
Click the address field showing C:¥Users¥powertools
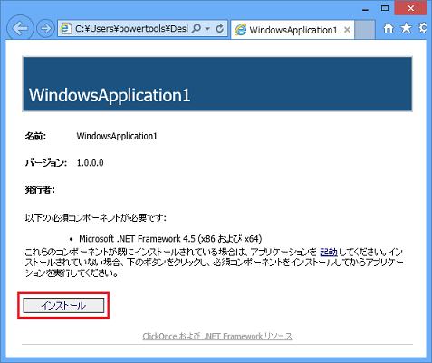pos(131,29)
